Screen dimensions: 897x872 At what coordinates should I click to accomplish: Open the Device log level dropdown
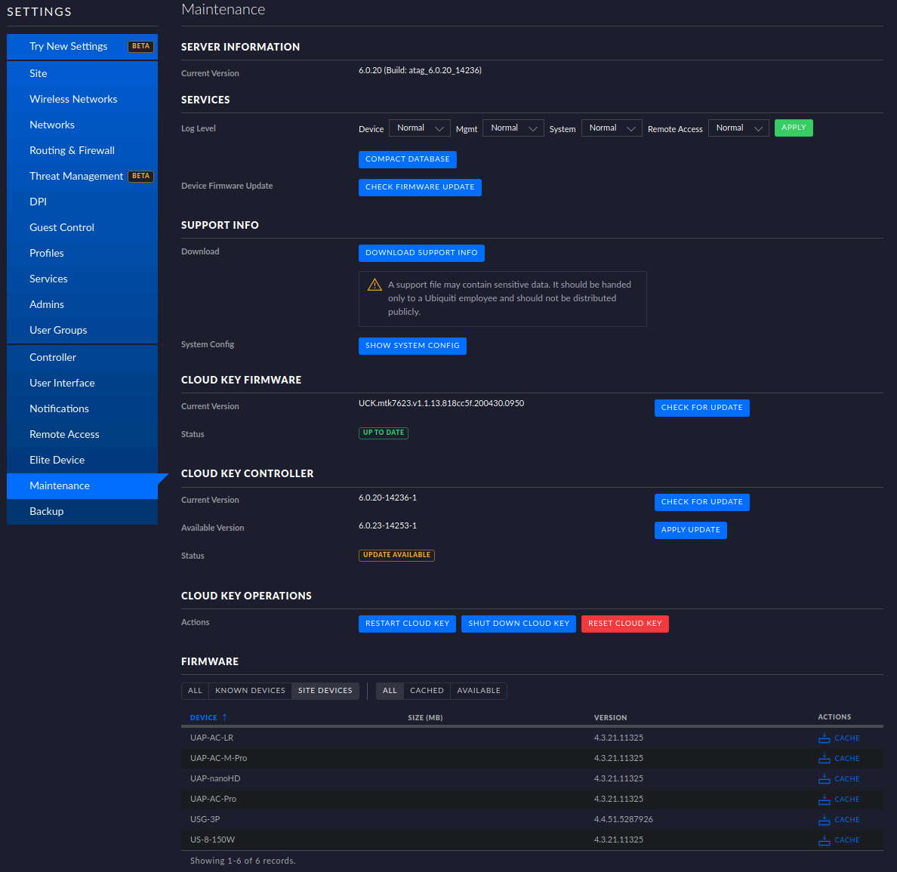[419, 128]
